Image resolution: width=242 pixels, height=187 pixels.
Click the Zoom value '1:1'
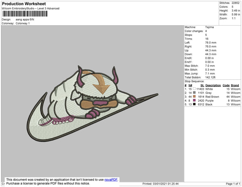click(234, 19)
